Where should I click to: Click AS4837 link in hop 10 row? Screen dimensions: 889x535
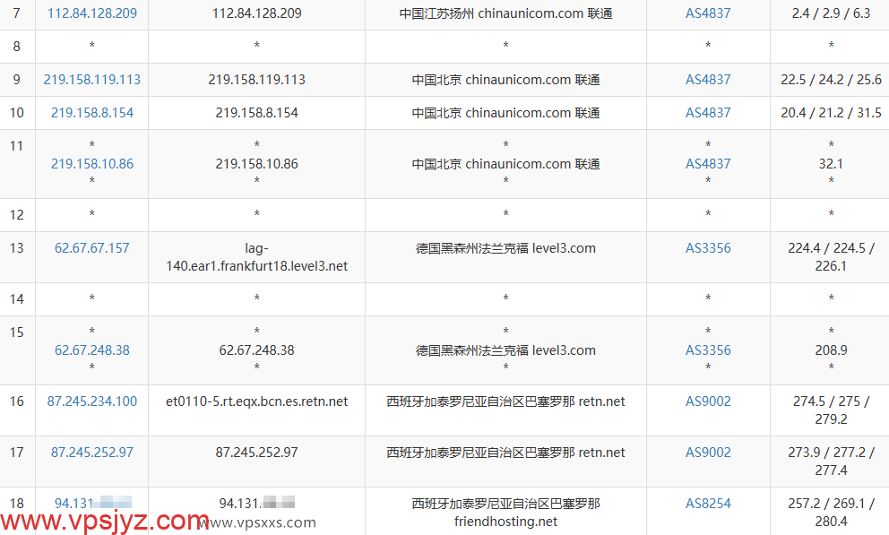click(708, 113)
